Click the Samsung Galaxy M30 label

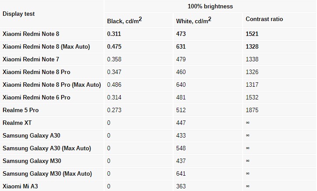[x=30, y=161]
